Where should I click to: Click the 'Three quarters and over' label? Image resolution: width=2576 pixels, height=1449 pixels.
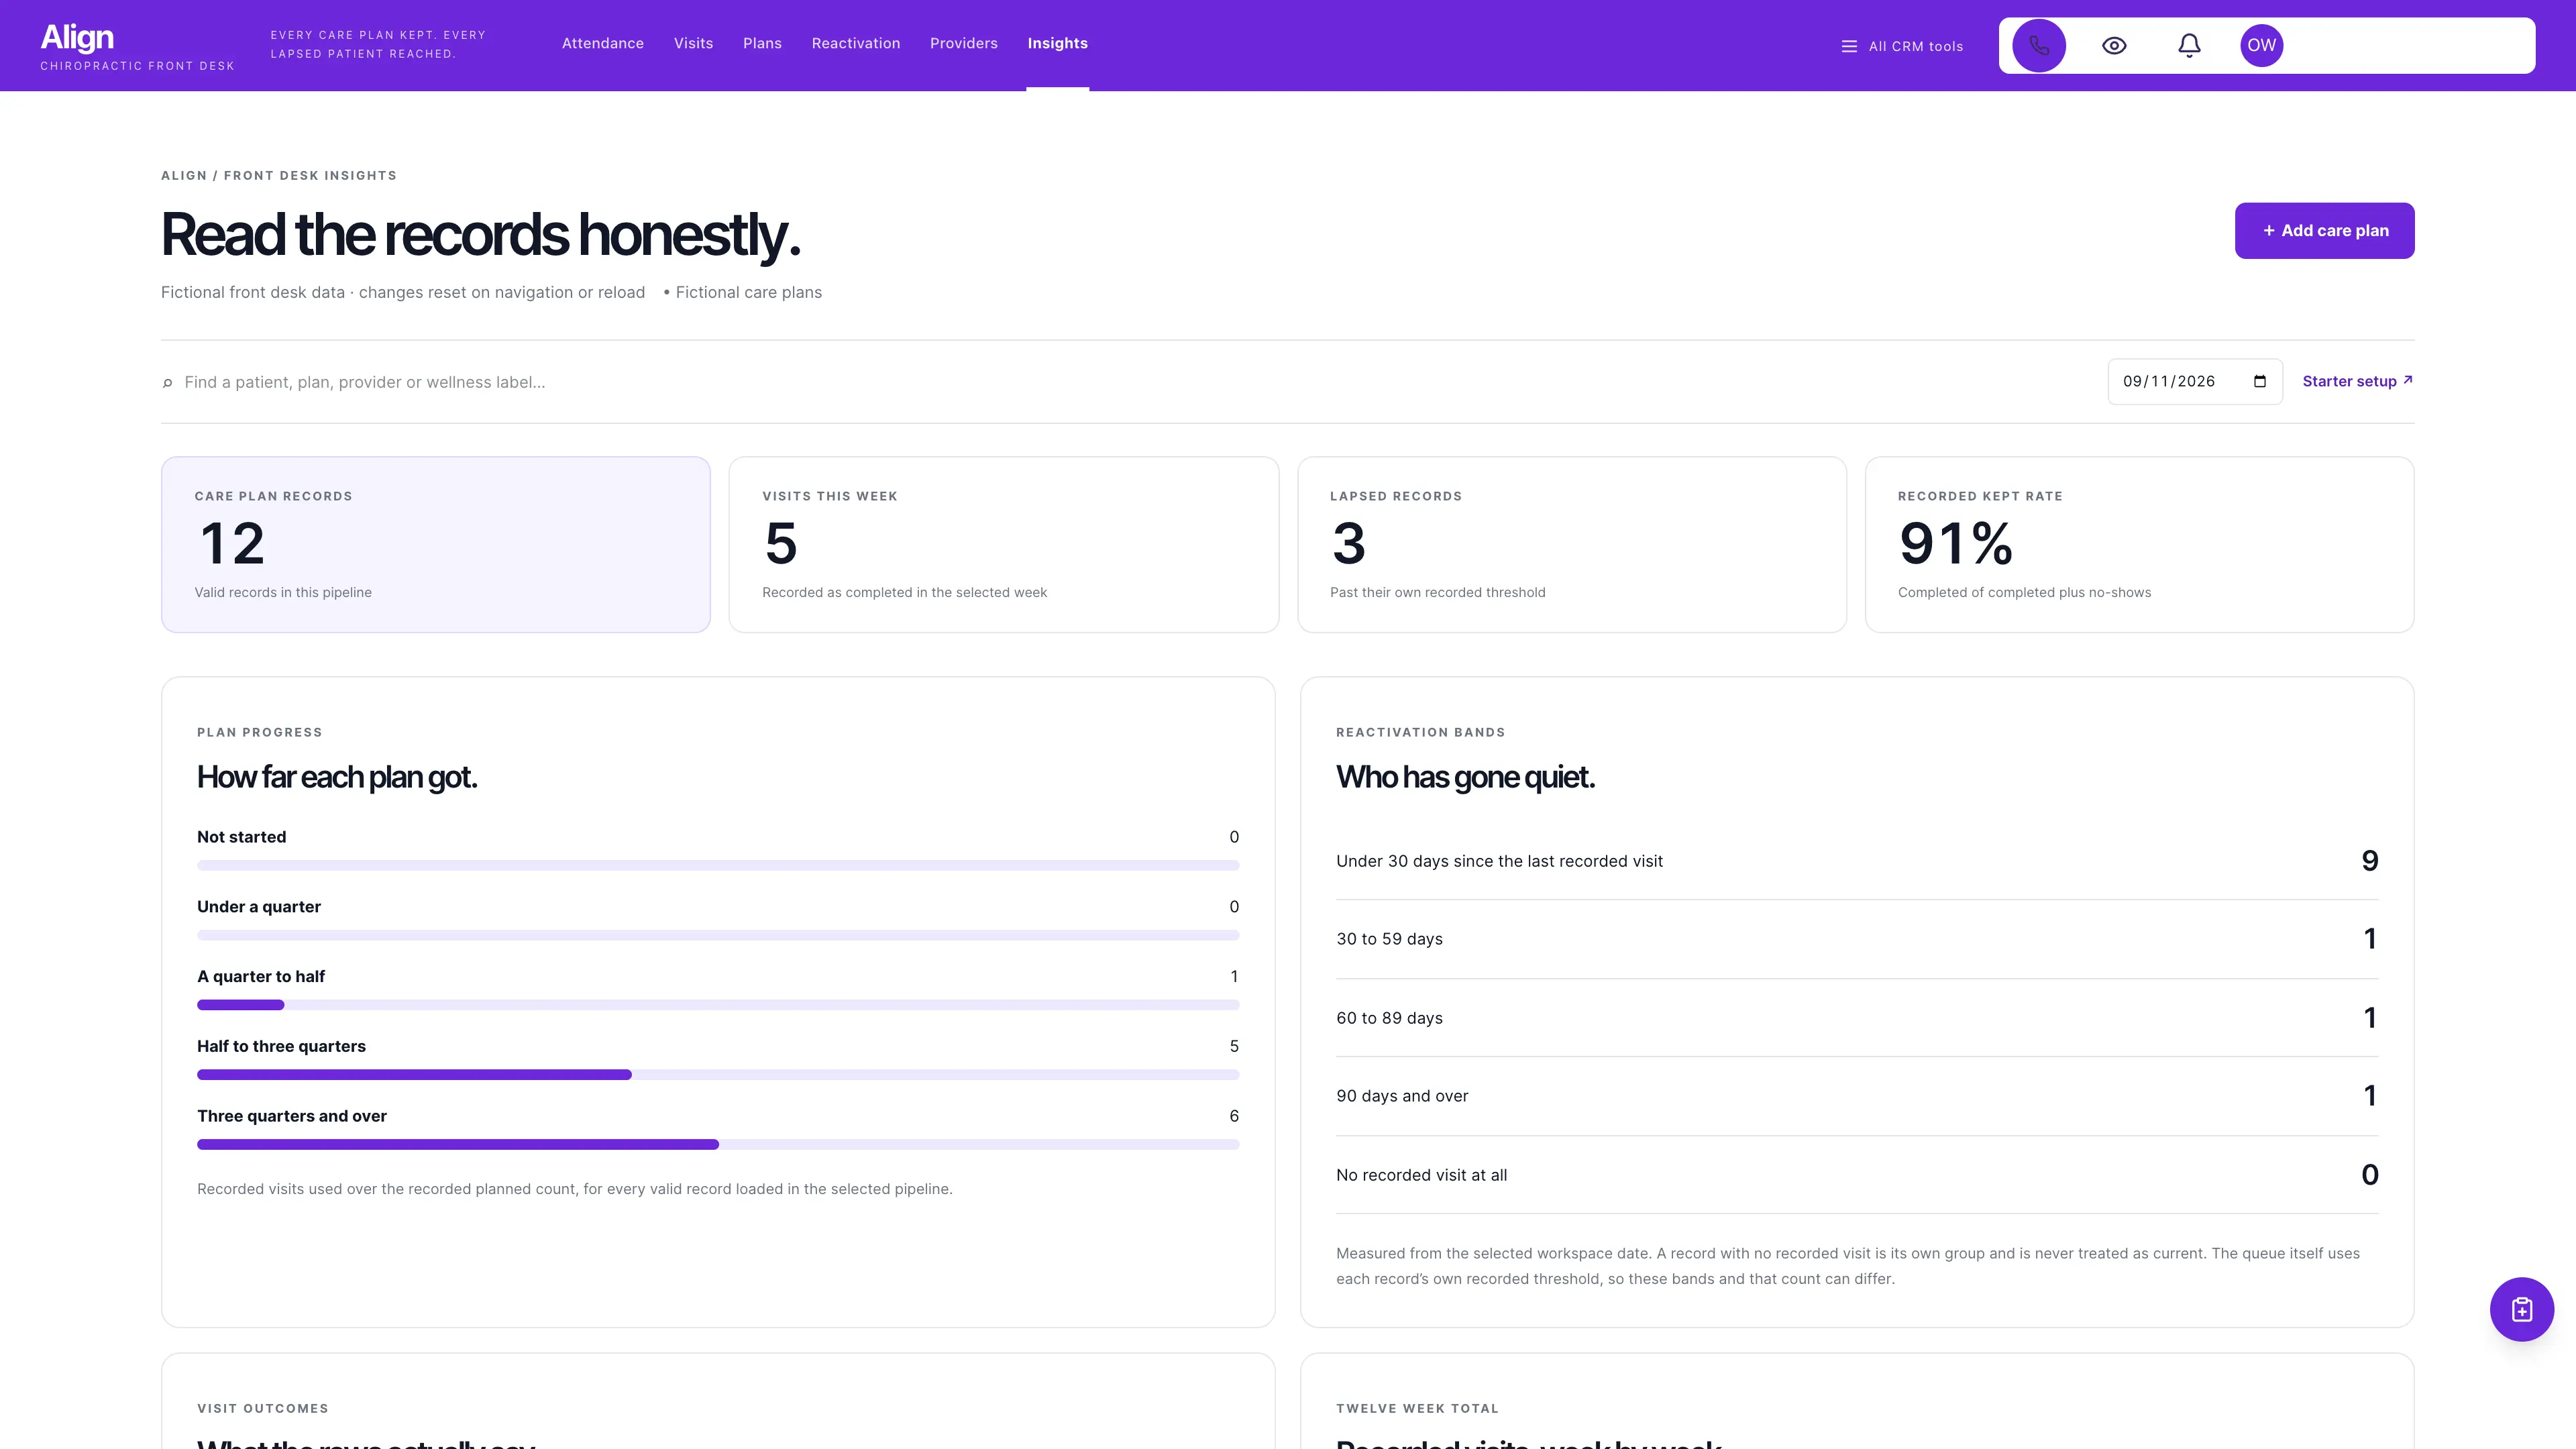[x=292, y=1116]
